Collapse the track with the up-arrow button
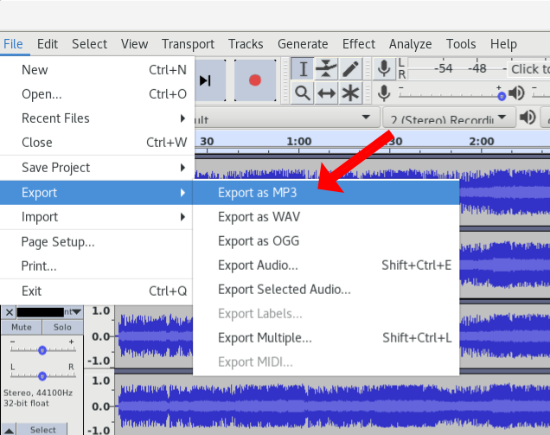The width and height of the screenshot is (550, 435). tap(10, 430)
